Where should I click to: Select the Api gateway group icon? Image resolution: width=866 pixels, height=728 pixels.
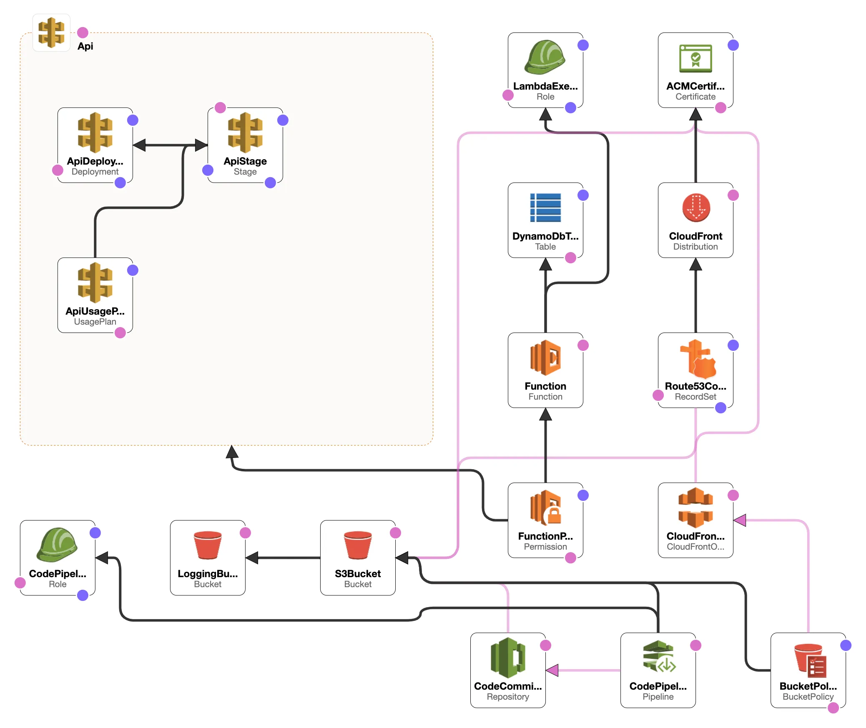[51, 33]
